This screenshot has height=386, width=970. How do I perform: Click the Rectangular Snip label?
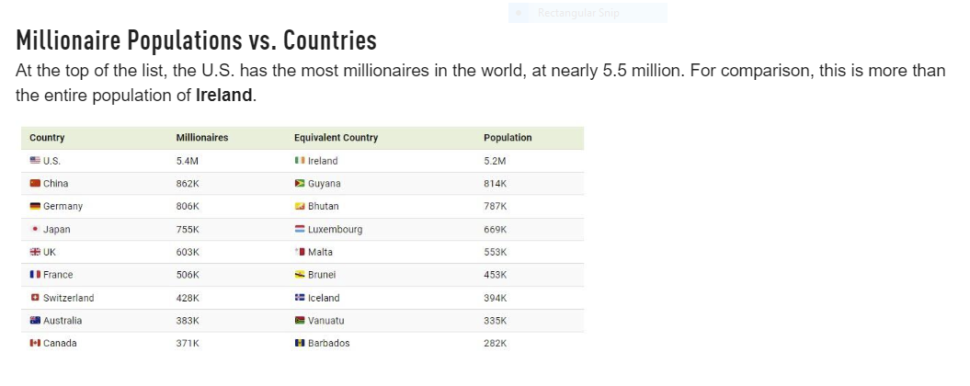[578, 13]
